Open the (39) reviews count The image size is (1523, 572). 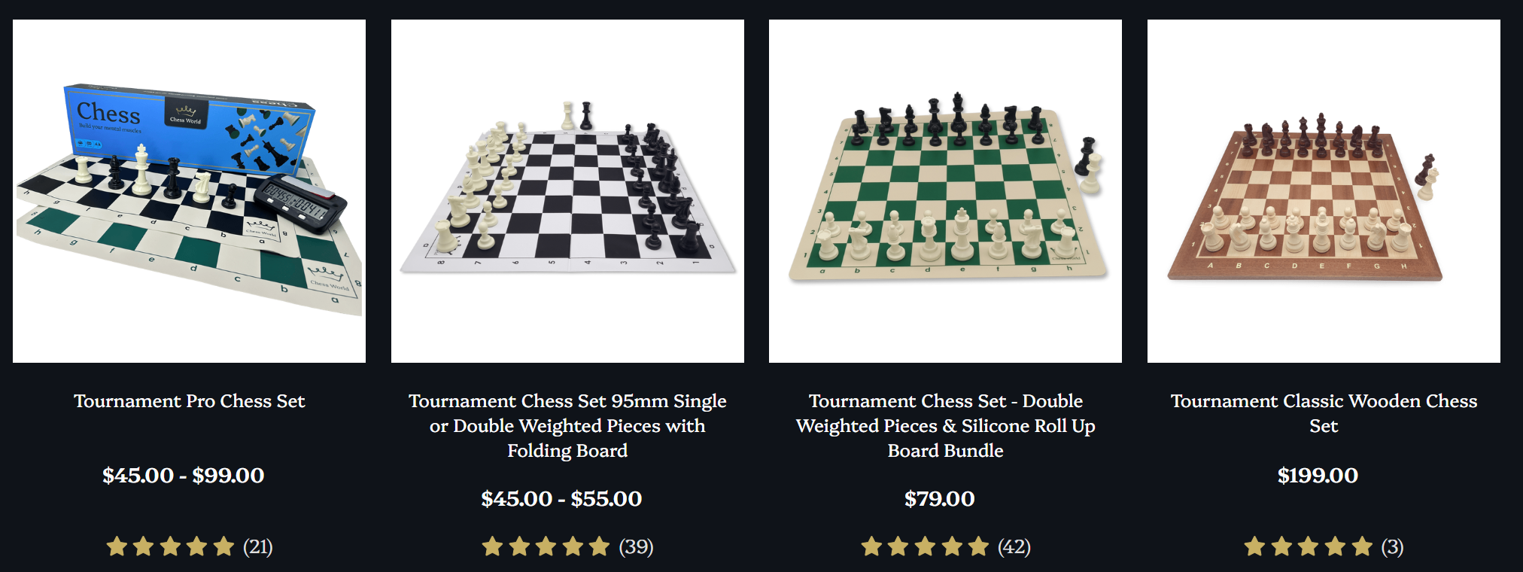click(636, 546)
